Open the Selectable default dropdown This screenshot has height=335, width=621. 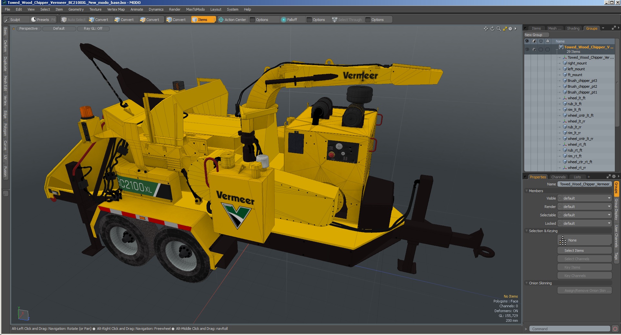587,215
